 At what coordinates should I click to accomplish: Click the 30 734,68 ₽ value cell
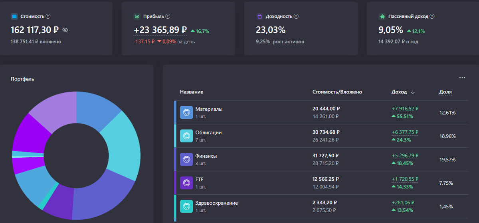(x=326, y=132)
